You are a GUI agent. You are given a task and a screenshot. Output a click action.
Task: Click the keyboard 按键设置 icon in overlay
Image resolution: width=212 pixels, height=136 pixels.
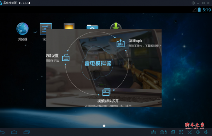66,57
